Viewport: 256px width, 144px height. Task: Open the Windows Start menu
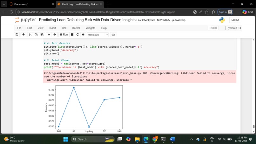[x=66, y=139]
